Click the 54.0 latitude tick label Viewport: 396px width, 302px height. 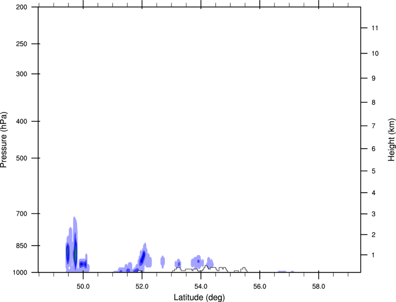(201, 287)
